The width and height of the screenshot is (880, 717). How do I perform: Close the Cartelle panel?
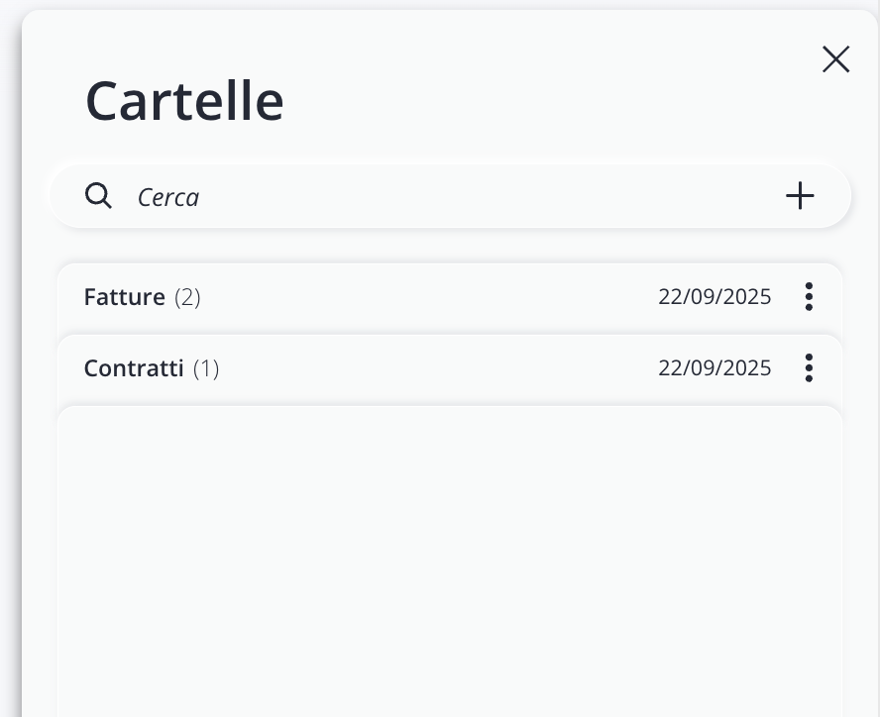point(835,59)
